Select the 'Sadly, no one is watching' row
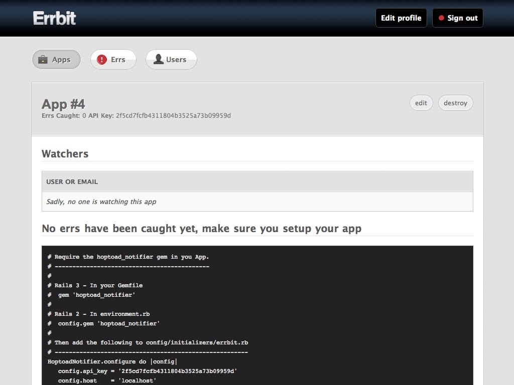 101,202
